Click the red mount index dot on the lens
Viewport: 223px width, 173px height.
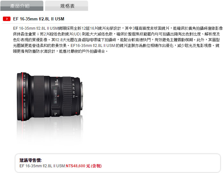coord(76,113)
